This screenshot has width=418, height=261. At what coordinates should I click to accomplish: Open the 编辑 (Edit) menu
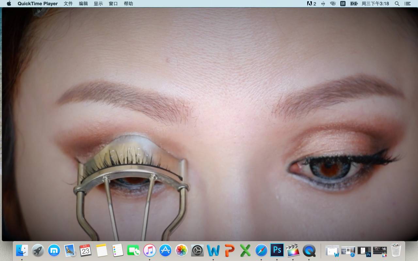click(x=83, y=4)
